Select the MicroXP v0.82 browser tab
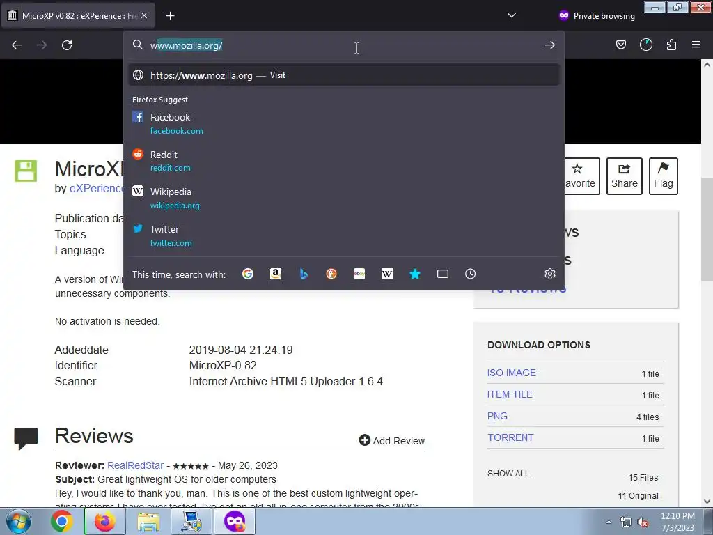The height and width of the screenshot is (535, 713). tap(78, 15)
